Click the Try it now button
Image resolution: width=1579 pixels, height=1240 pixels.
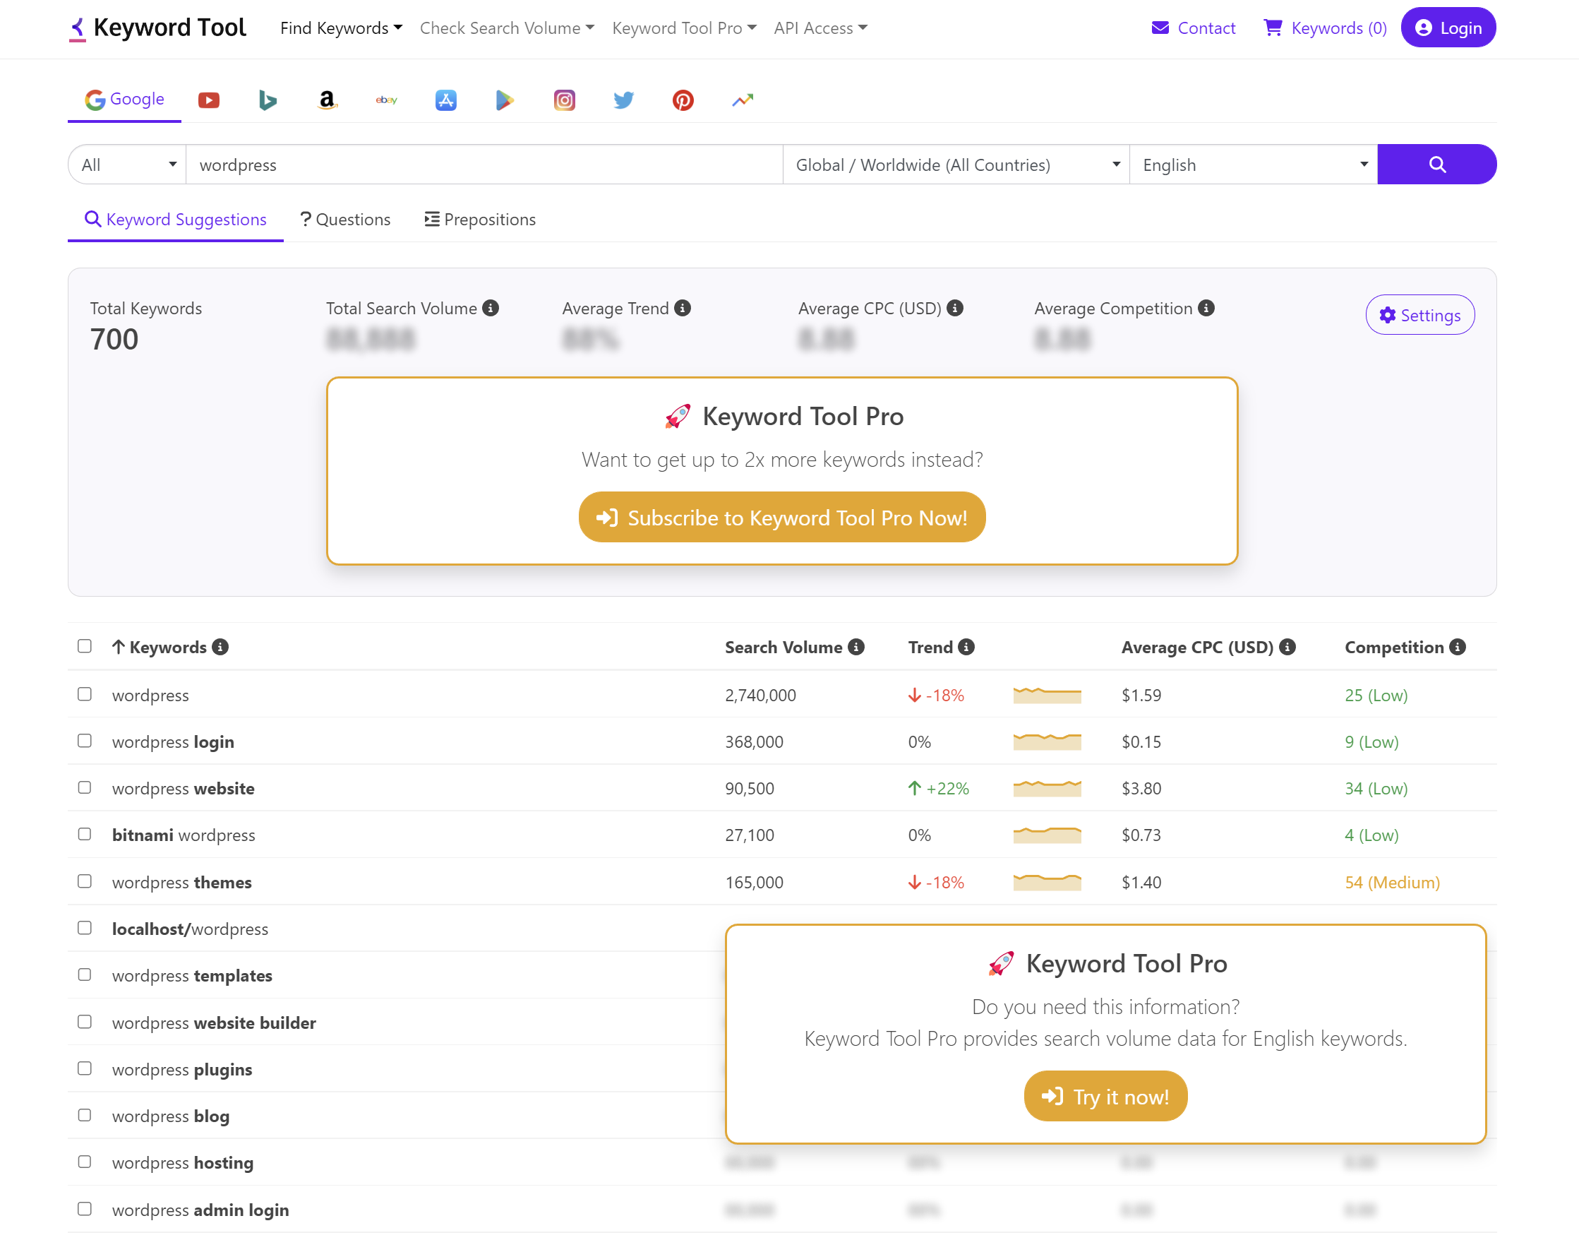pyautogui.click(x=1106, y=1095)
